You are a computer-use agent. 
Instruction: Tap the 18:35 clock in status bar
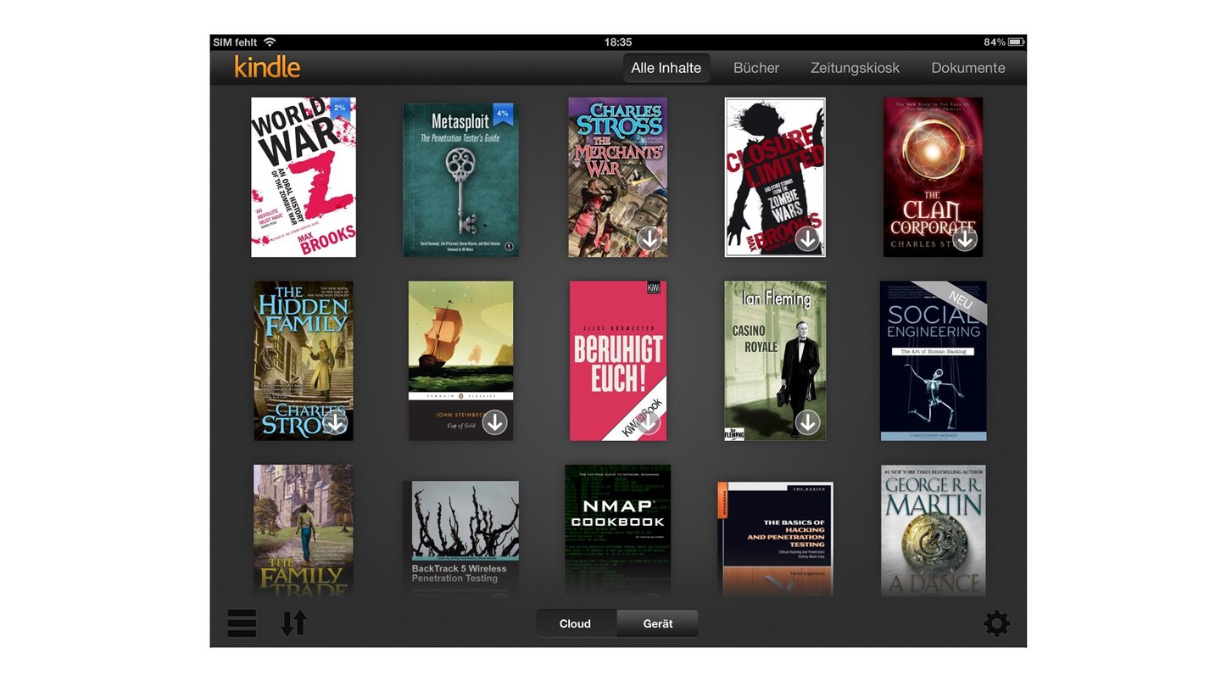click(618, 42)
